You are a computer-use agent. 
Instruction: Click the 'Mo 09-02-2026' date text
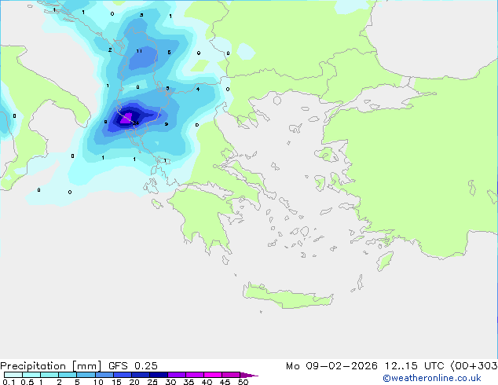tap(331, 366)
